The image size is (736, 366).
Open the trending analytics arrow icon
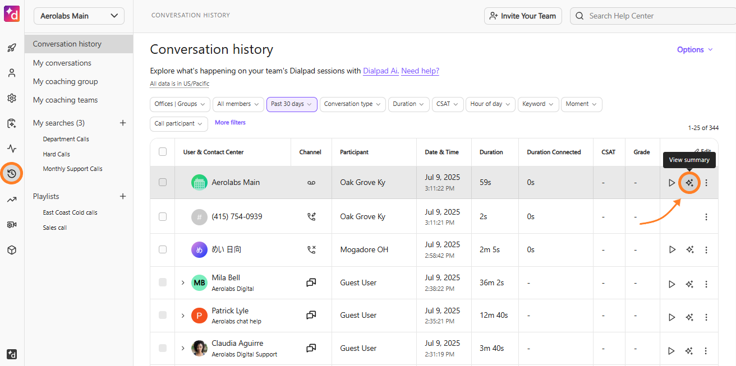tap(12, 200)
